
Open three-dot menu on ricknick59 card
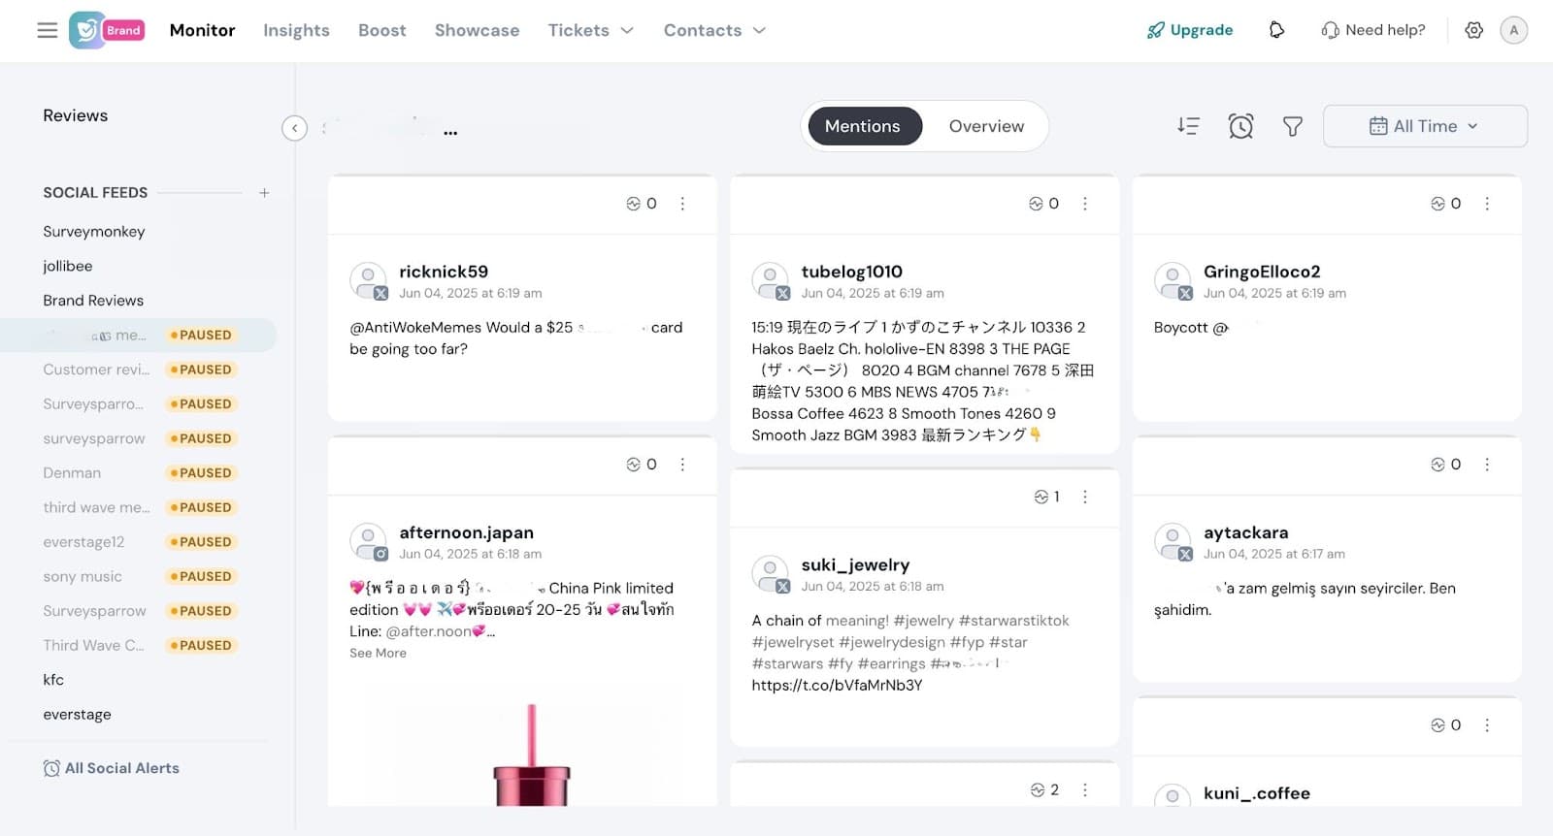(x=682, y=204)
